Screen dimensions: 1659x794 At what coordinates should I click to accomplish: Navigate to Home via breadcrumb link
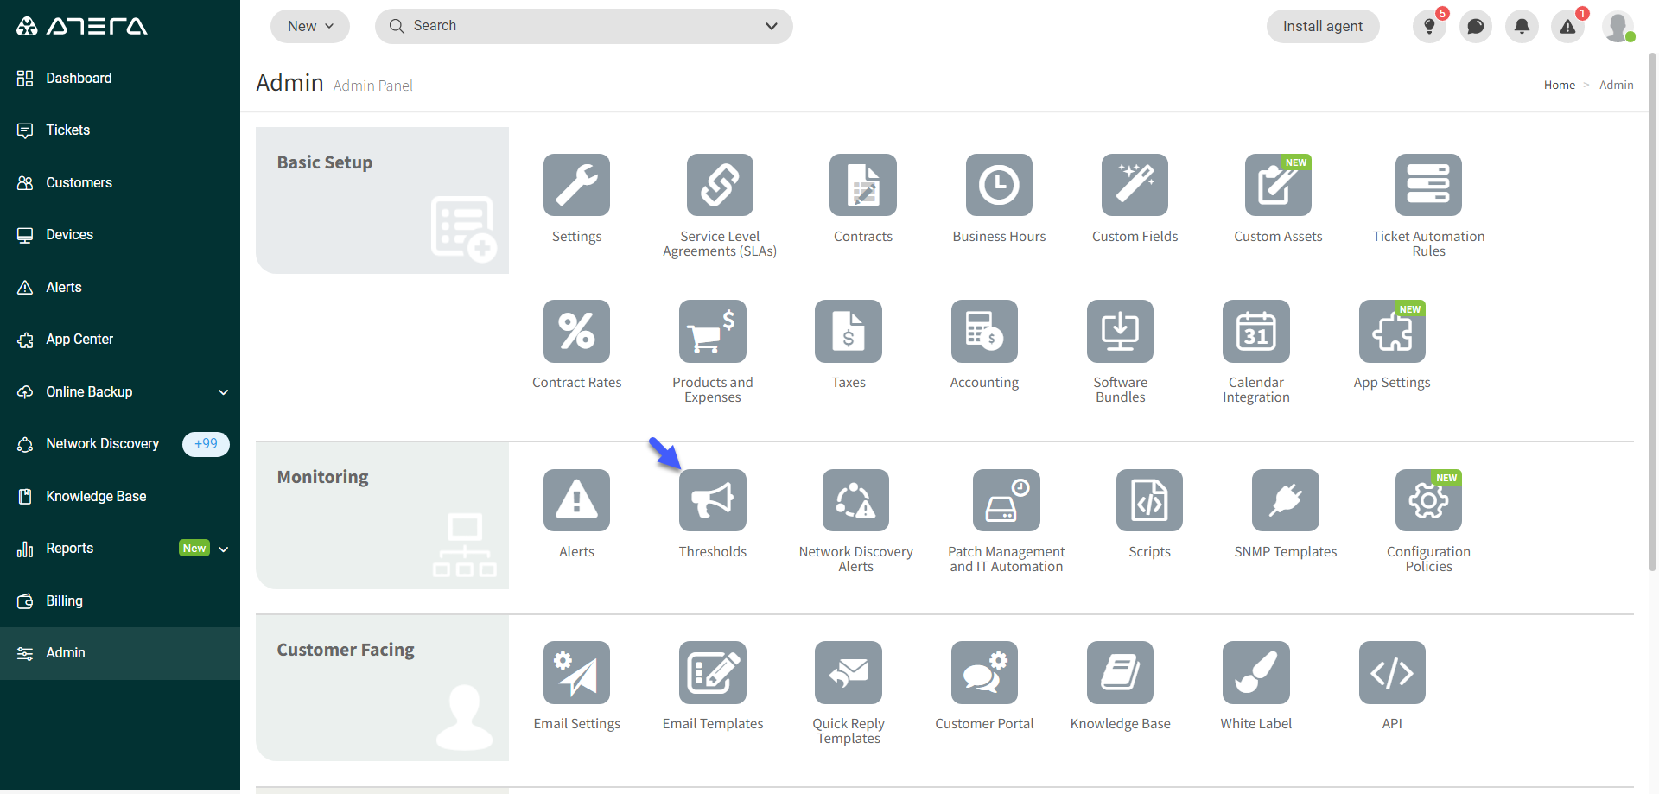1560,85
